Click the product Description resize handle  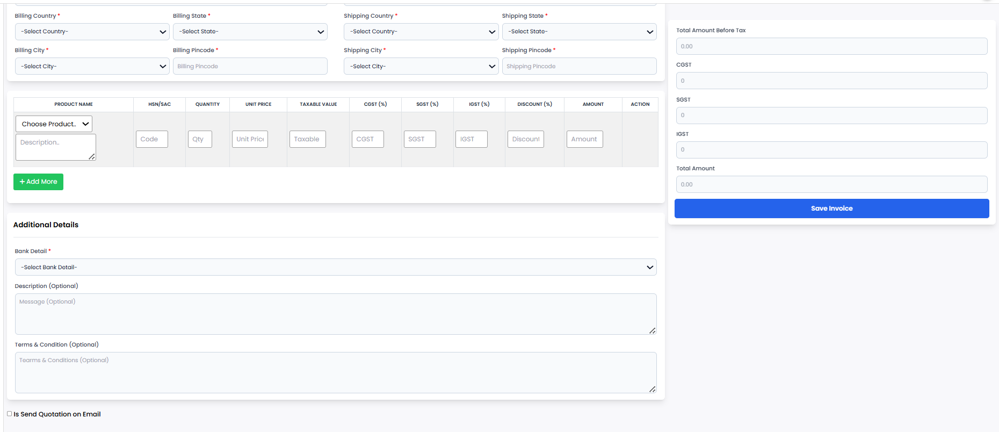tap(92, 156)
